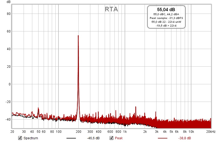Click the red Peak line color sample
217x142 pixels.
162,138
